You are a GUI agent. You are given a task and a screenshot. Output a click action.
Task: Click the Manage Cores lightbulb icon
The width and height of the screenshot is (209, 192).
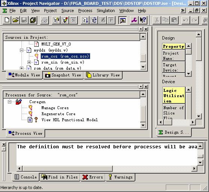[x=30, y=108]
